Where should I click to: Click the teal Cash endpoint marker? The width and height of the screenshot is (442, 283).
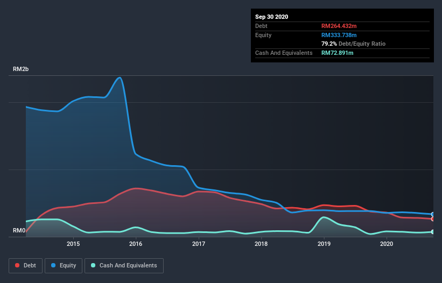[x=433, y=232]
